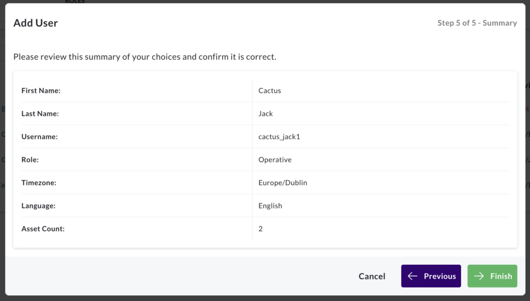Click the Finish button text

501,276
